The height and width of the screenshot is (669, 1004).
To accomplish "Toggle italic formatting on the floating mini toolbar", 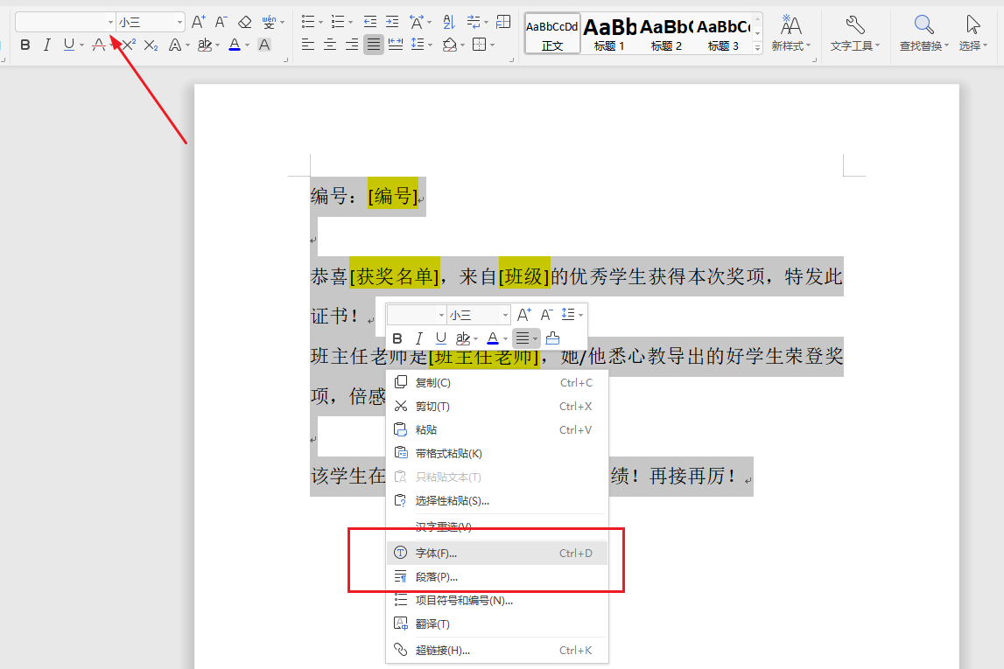I will pyautogui.click(x=418, y=338).
